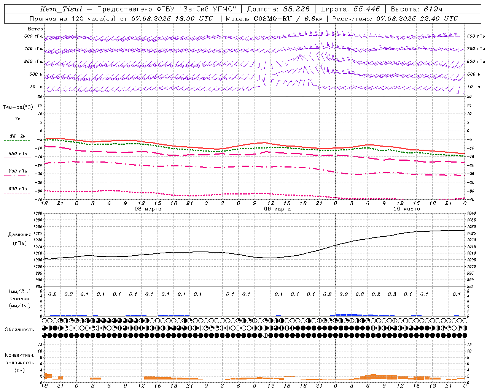
Task: Select the Давление pressure panel label
Action: click(x=20, y=235)
